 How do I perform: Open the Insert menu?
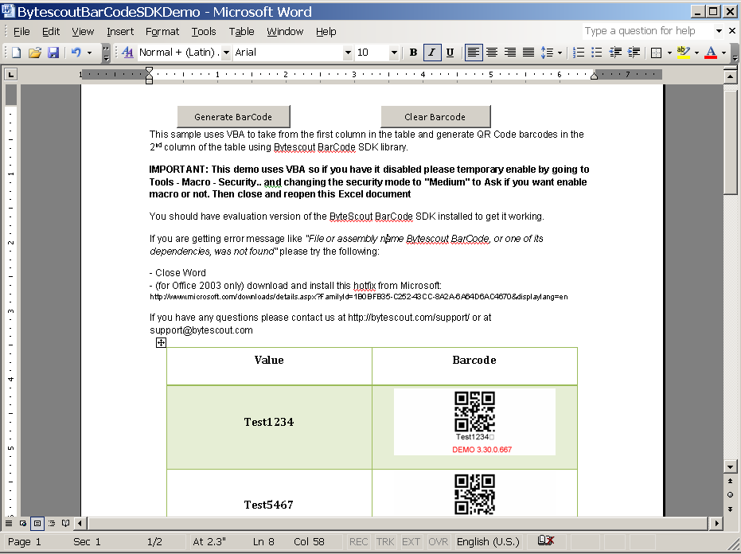tap(120, 32)
